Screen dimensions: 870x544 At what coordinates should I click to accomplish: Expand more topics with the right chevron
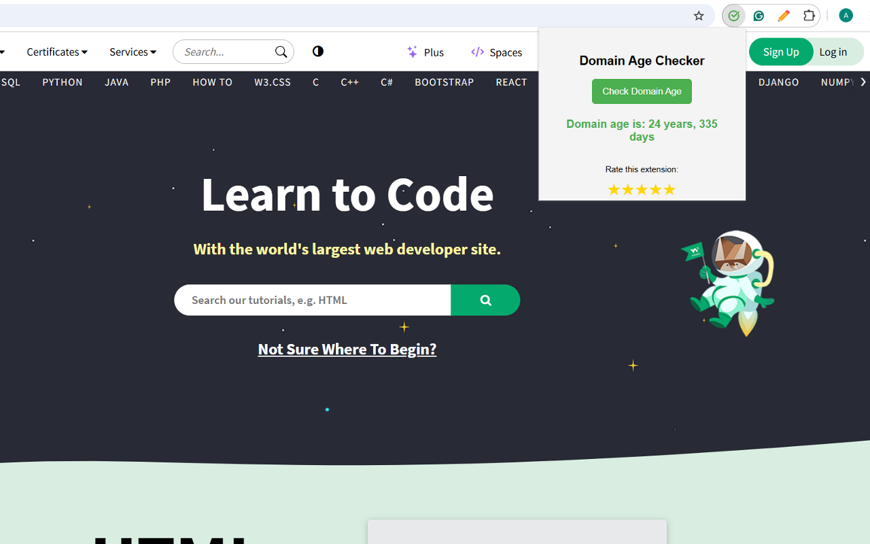coord(863,82)
